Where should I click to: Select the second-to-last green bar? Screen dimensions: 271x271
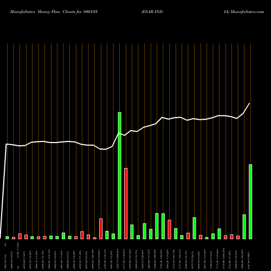coord(244,227)
